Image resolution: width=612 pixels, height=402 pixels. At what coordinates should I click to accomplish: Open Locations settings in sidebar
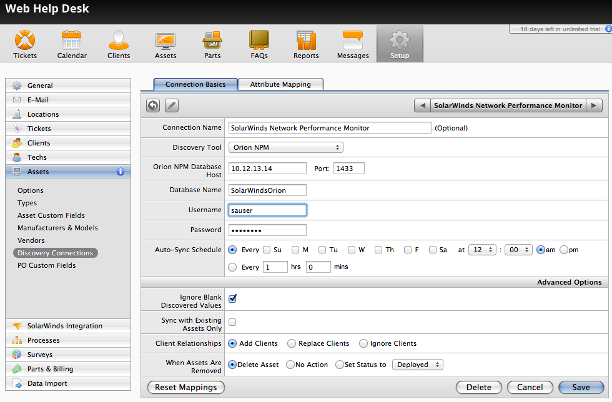pos(68,114)
